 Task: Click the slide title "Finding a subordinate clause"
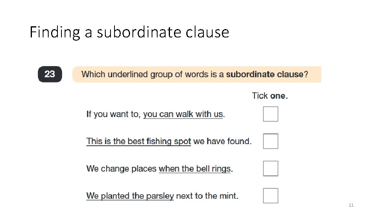[129, 32]
